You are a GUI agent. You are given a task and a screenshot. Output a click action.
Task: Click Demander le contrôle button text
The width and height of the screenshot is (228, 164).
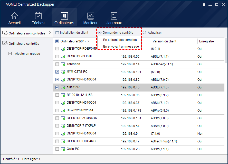coord(118,33)
